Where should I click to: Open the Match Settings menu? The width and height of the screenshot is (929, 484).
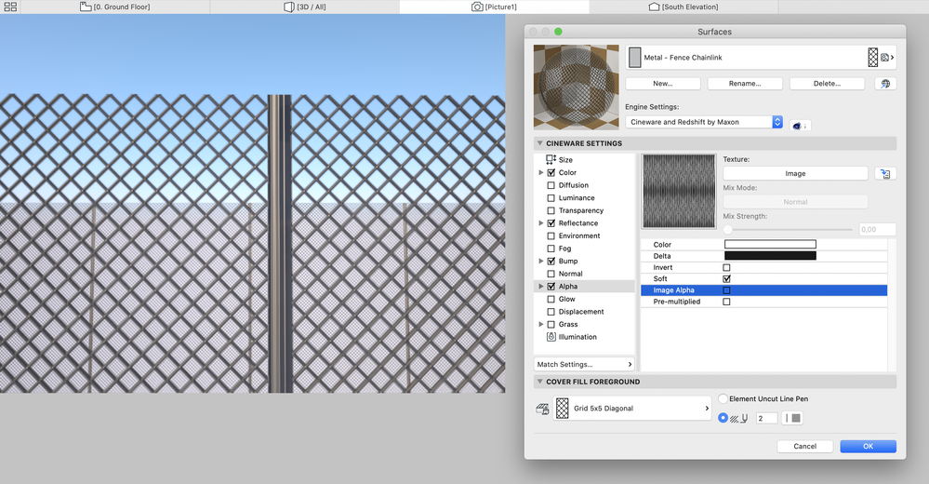point(584,364)
